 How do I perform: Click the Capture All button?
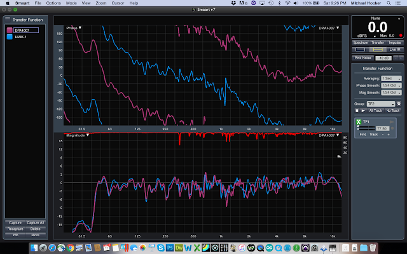[36, 223]
